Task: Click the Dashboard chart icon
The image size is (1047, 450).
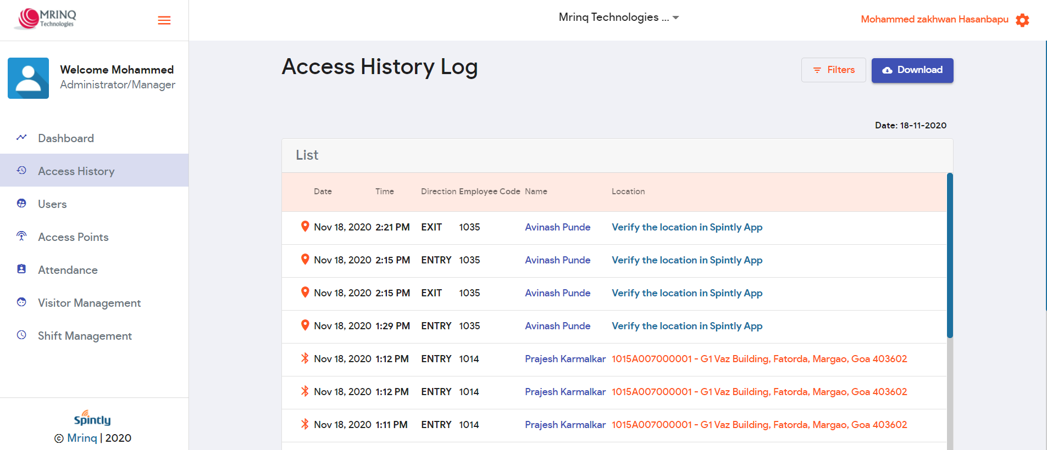Action: point(21,138)
